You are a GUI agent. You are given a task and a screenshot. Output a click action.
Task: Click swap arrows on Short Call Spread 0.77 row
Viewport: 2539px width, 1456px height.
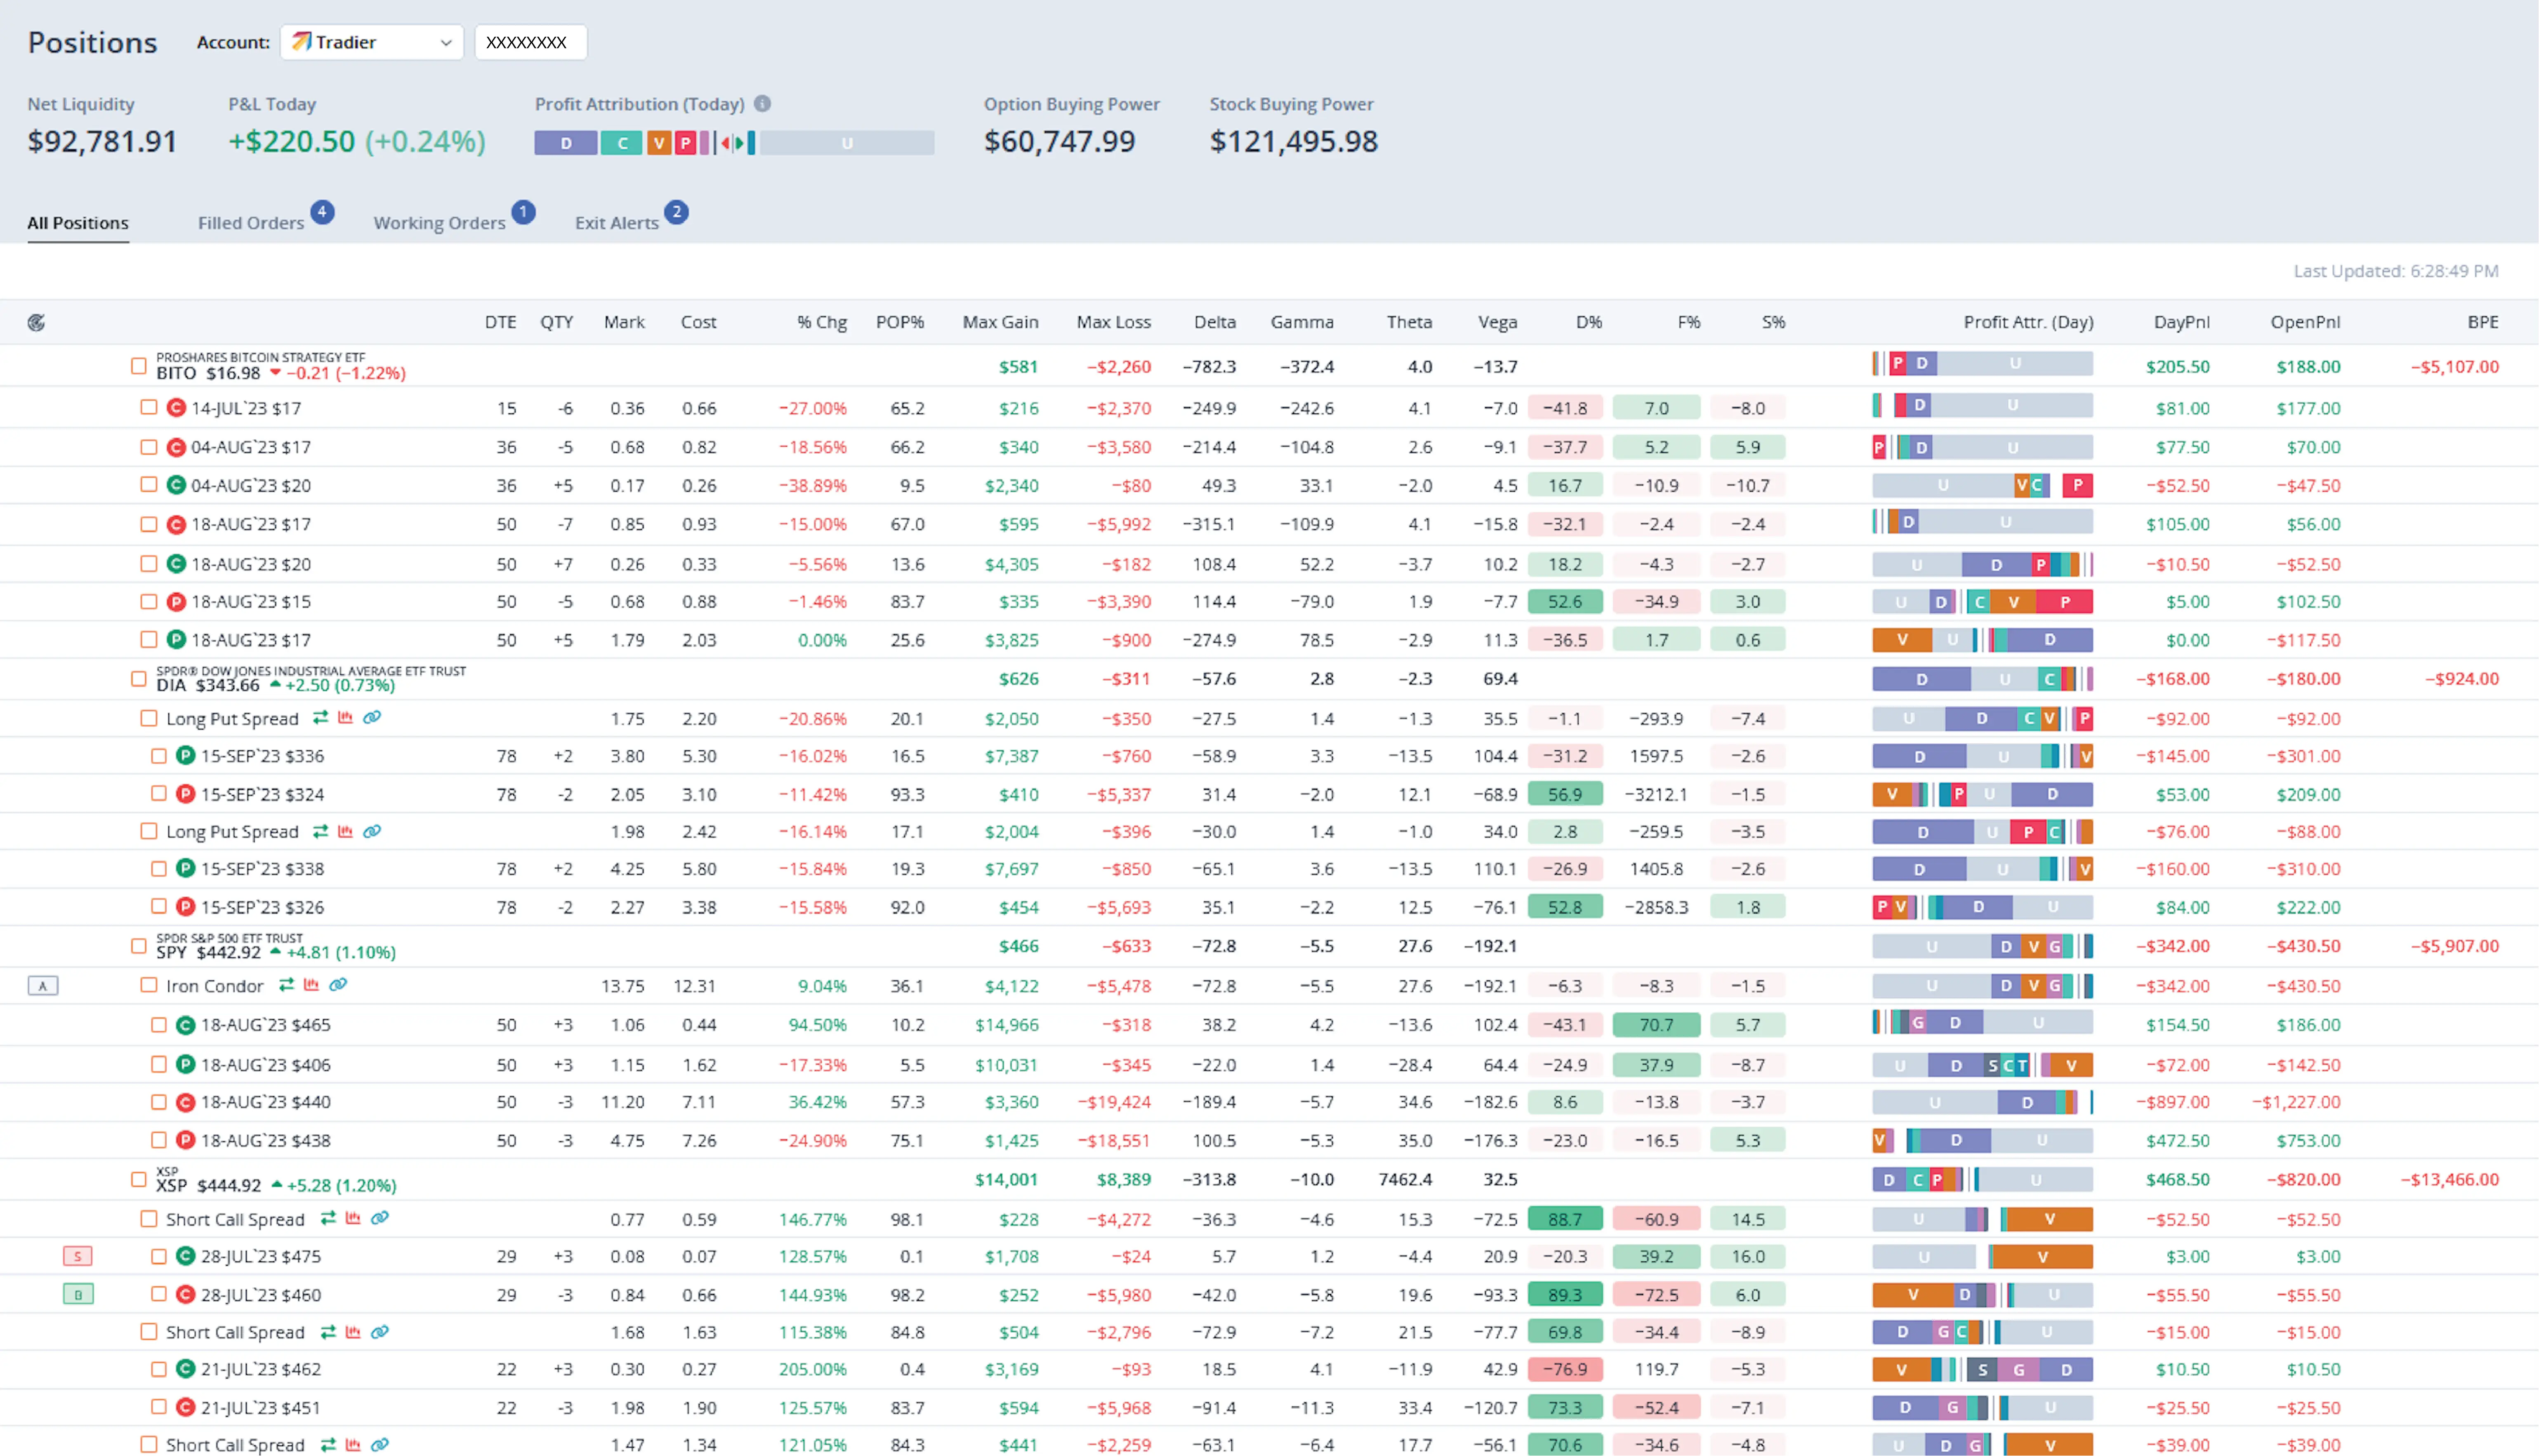pyautogui.click(x=328, y=1218)
